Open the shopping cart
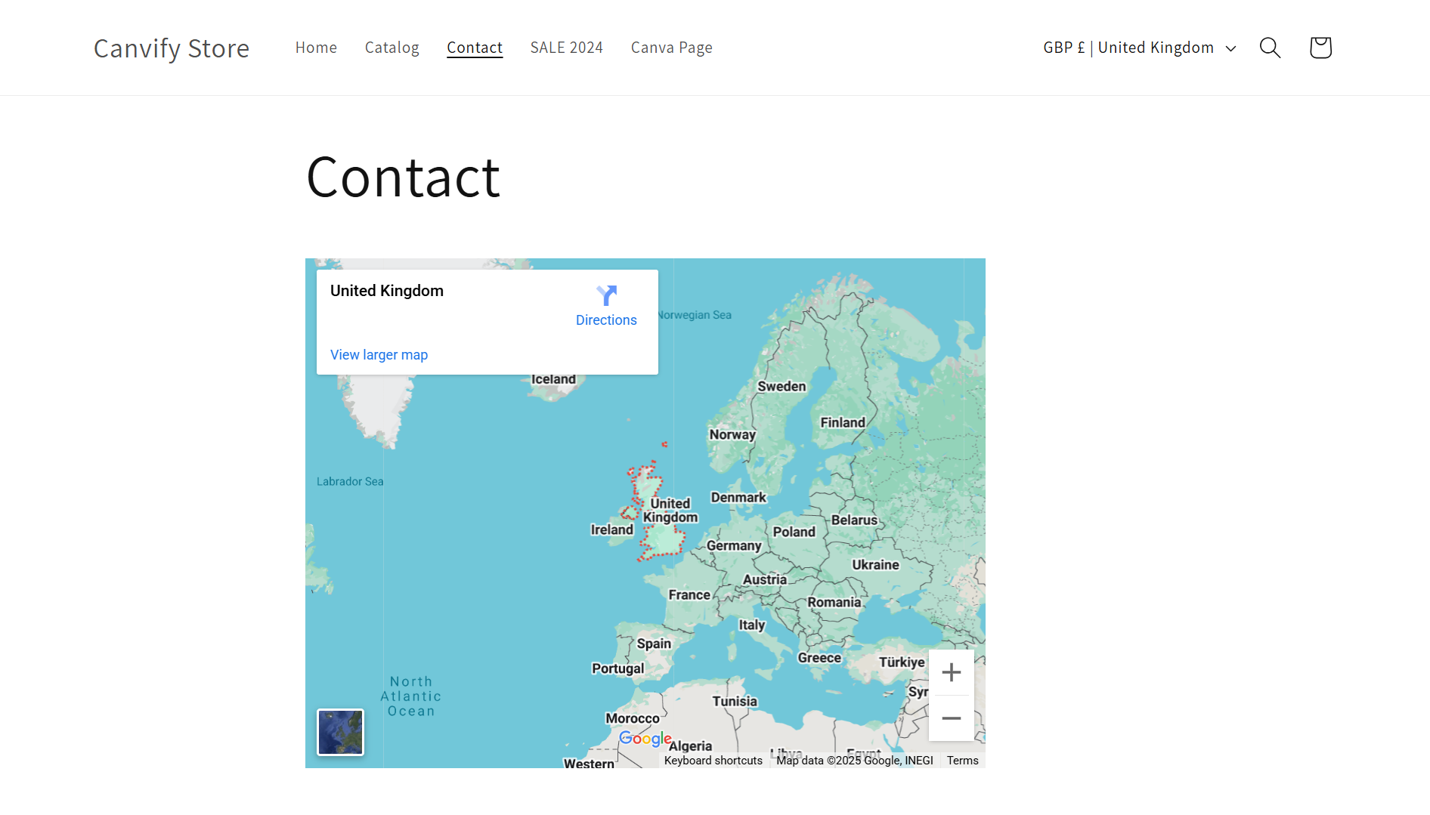Screen dimensions: 1430x815 (x=1320, y=48)
